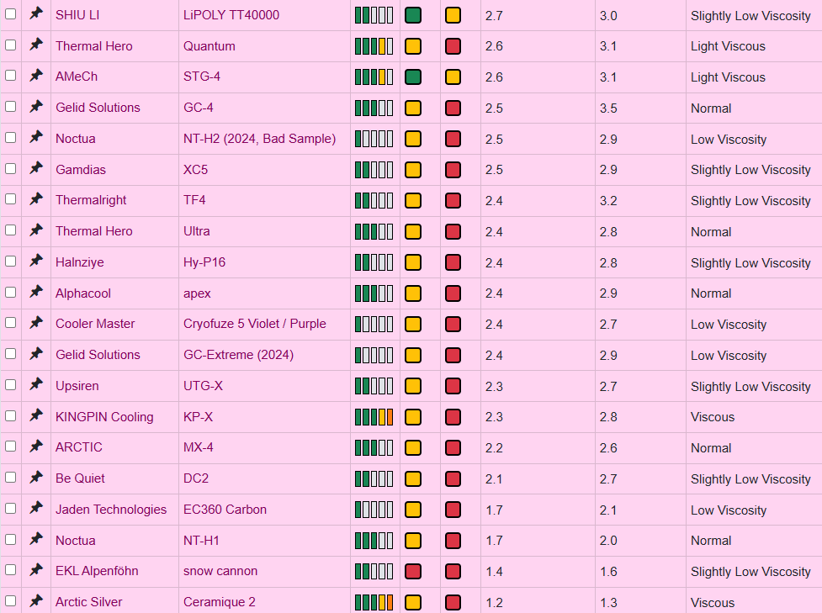
Task: Follow the Jaden Technologies link
Action: pos(111,510)
